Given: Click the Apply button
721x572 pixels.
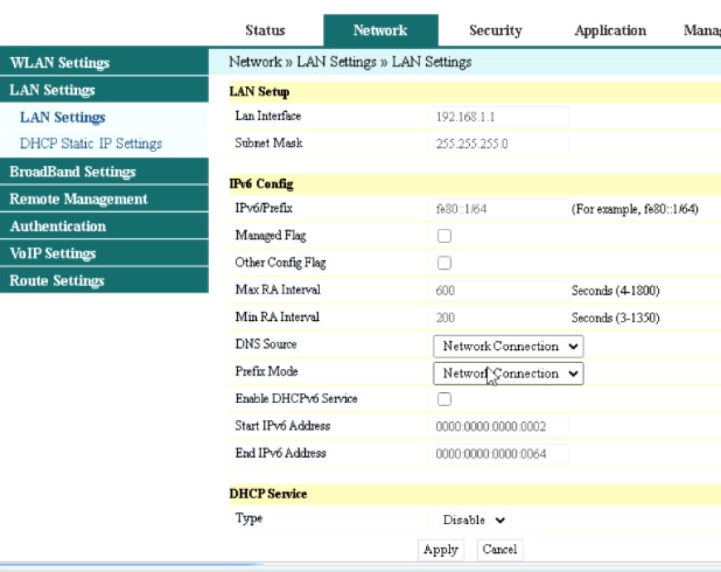Looking at the screenshot, I should point(441,550).
